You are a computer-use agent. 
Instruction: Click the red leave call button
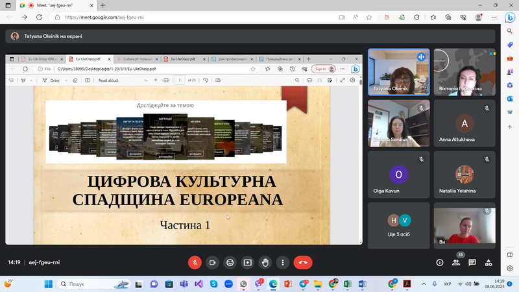coord(303,263)
